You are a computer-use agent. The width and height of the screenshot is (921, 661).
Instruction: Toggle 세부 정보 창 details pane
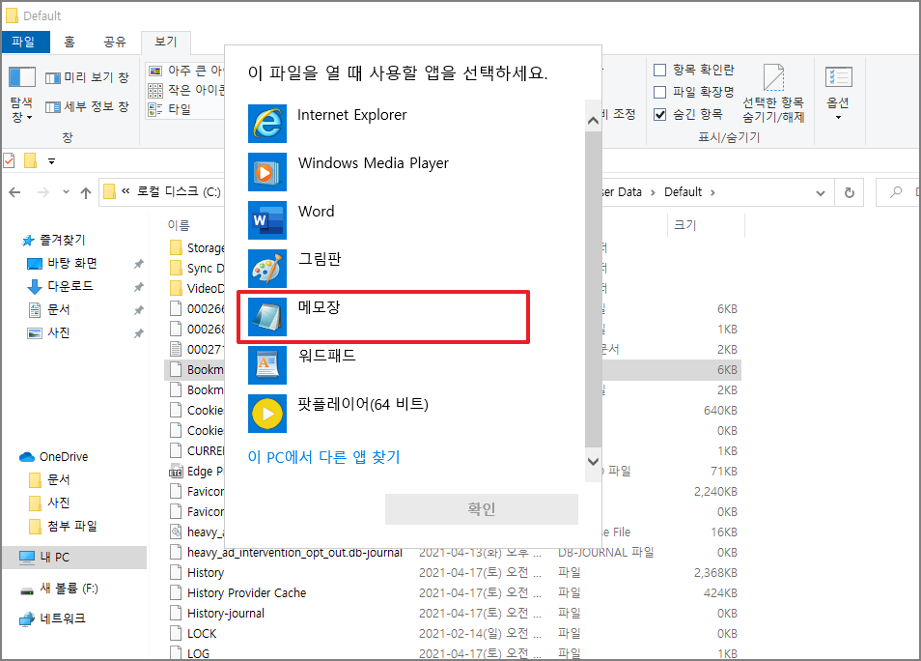click(x=87, y=106)
